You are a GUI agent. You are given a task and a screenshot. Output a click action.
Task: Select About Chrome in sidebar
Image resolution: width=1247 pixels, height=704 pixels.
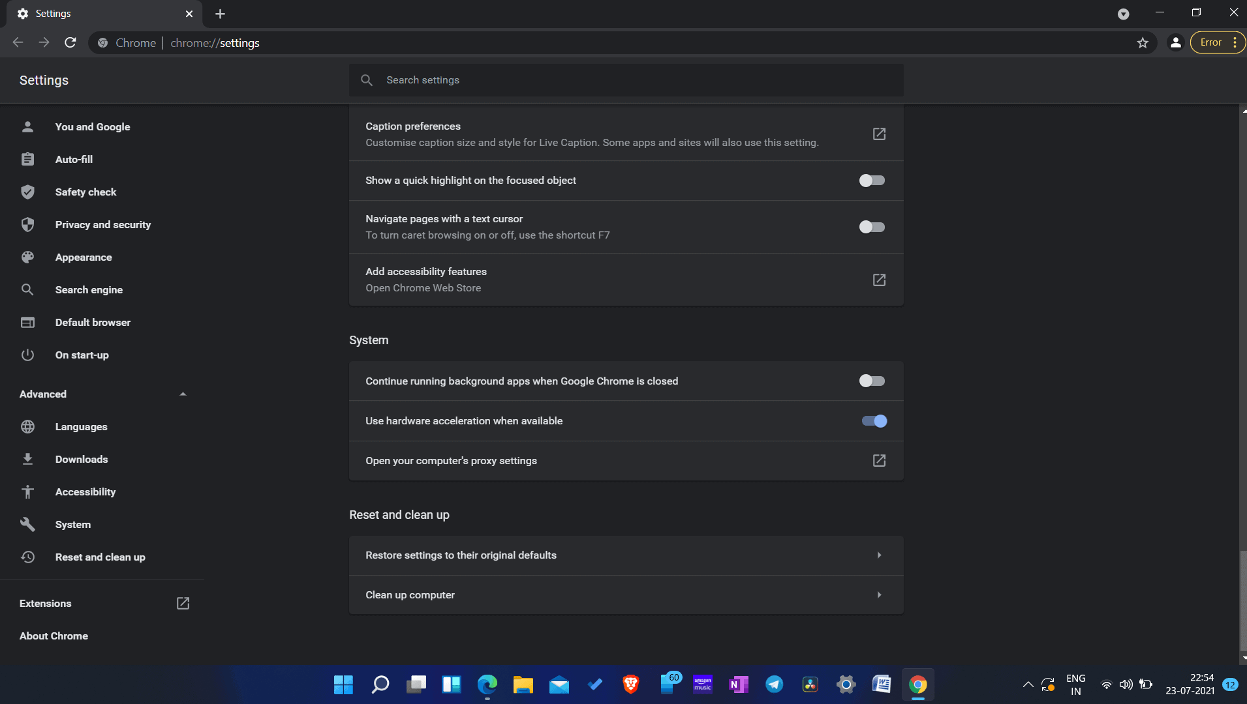tap(54, 636)
